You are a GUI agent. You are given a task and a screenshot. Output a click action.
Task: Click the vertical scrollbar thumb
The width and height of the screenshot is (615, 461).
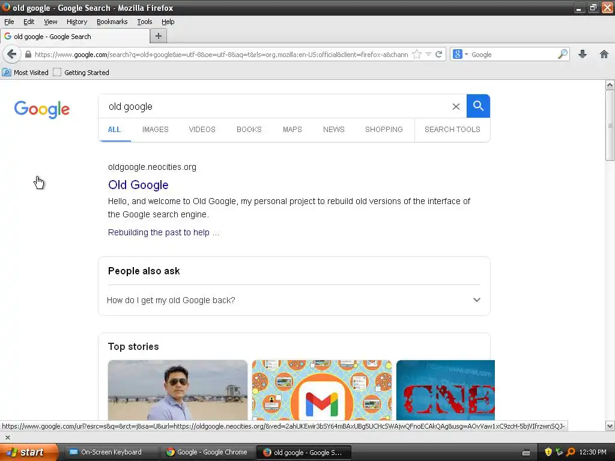[610, 125]
